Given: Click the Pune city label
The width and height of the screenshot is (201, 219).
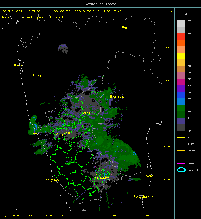Looking at the screenshot, I should coord(37,76).
